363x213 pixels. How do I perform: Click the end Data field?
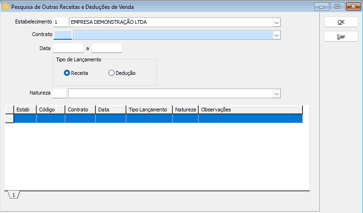coord(107,48)
